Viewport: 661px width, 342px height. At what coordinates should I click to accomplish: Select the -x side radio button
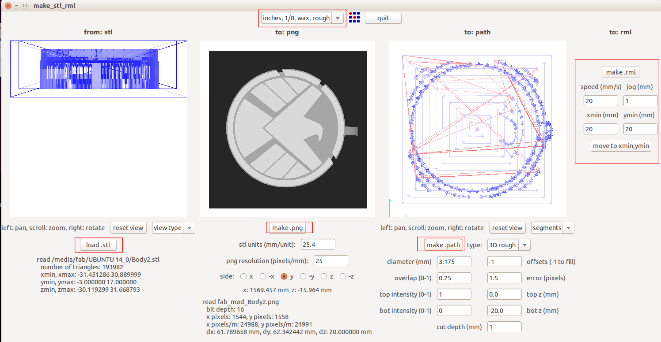click(263, 277)
